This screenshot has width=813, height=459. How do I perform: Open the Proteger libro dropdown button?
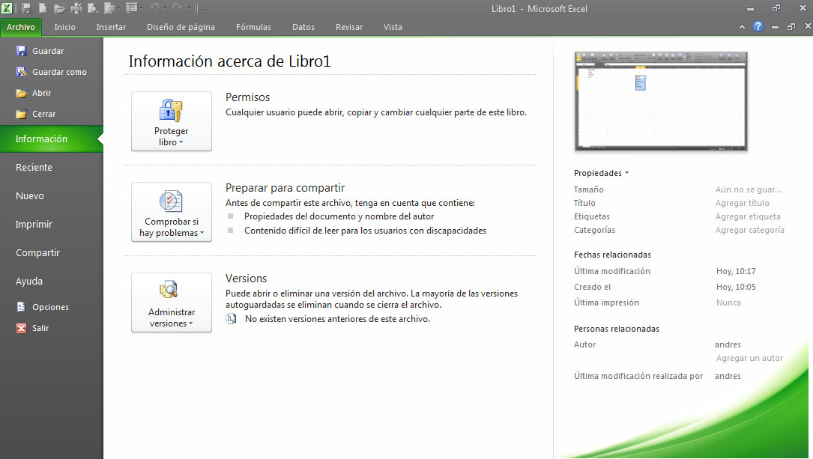click(x=172, y=121)
